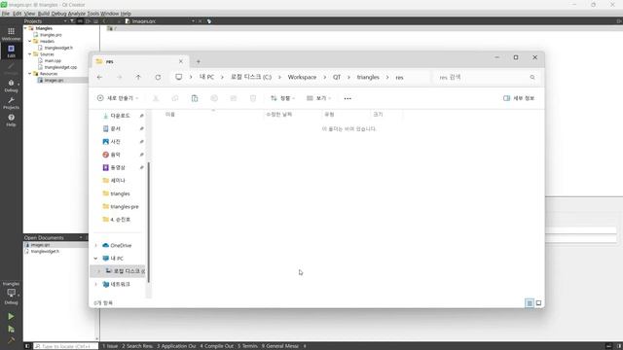Image resolution: width=623 pixels, height=350 pixels.
Task: Open the Welcome mode in Qt Creator
Action: pos(11,34)
